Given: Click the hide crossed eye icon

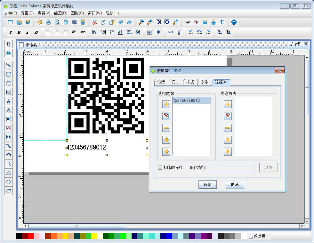Looking at the screenshot, I should click(196, 22).
